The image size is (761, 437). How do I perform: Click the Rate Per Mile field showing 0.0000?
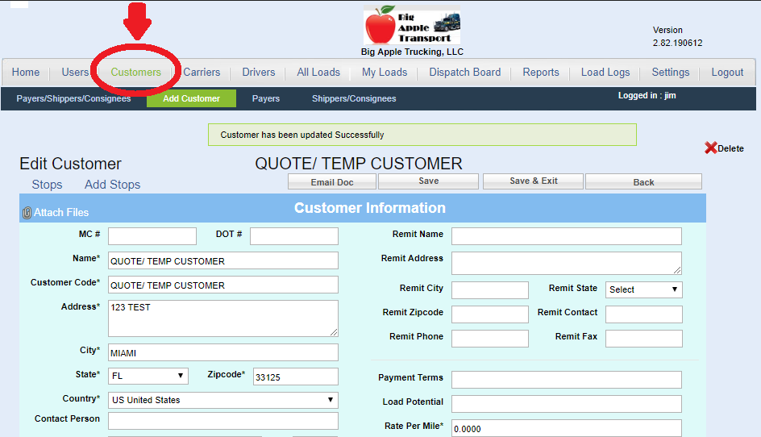(567, 428)
